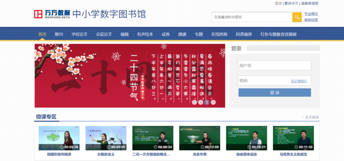Select carousel slide 3 dot
This screenshot has height=161, width=344.
207,102
